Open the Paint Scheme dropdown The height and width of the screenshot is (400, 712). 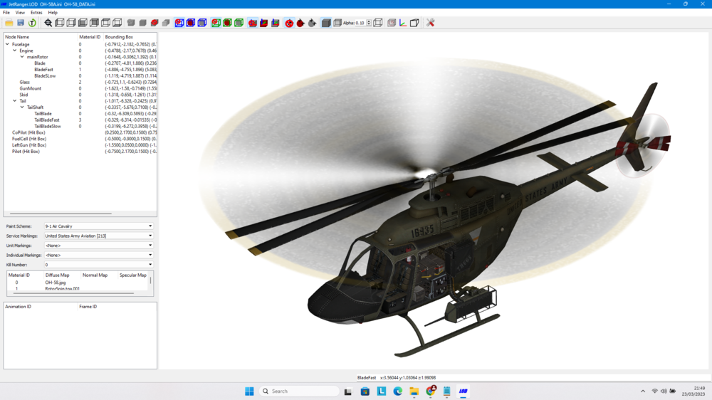[x=98, y=226]
